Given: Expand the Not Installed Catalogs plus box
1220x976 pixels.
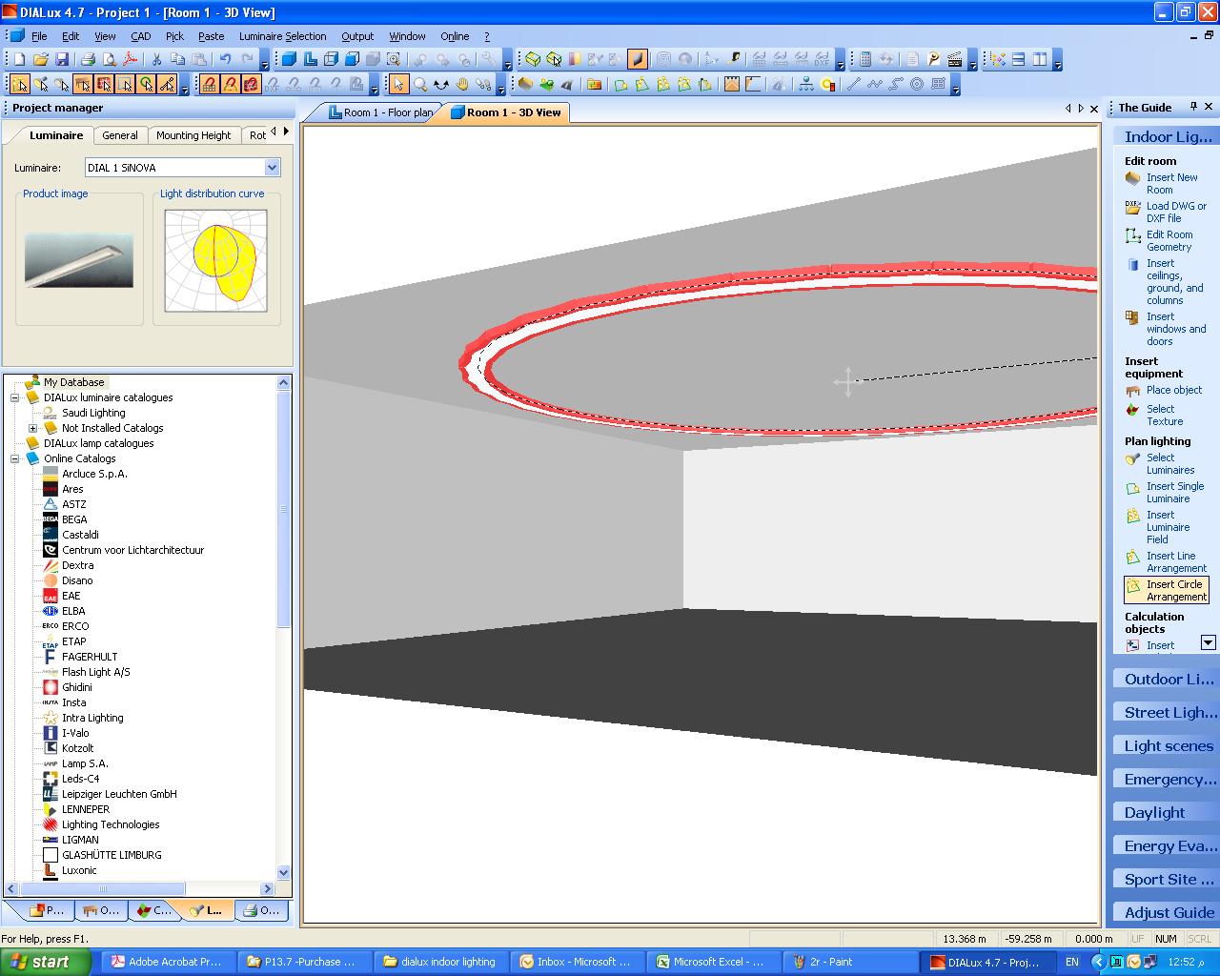Looking at the screenshot, I should pos(34,428).
